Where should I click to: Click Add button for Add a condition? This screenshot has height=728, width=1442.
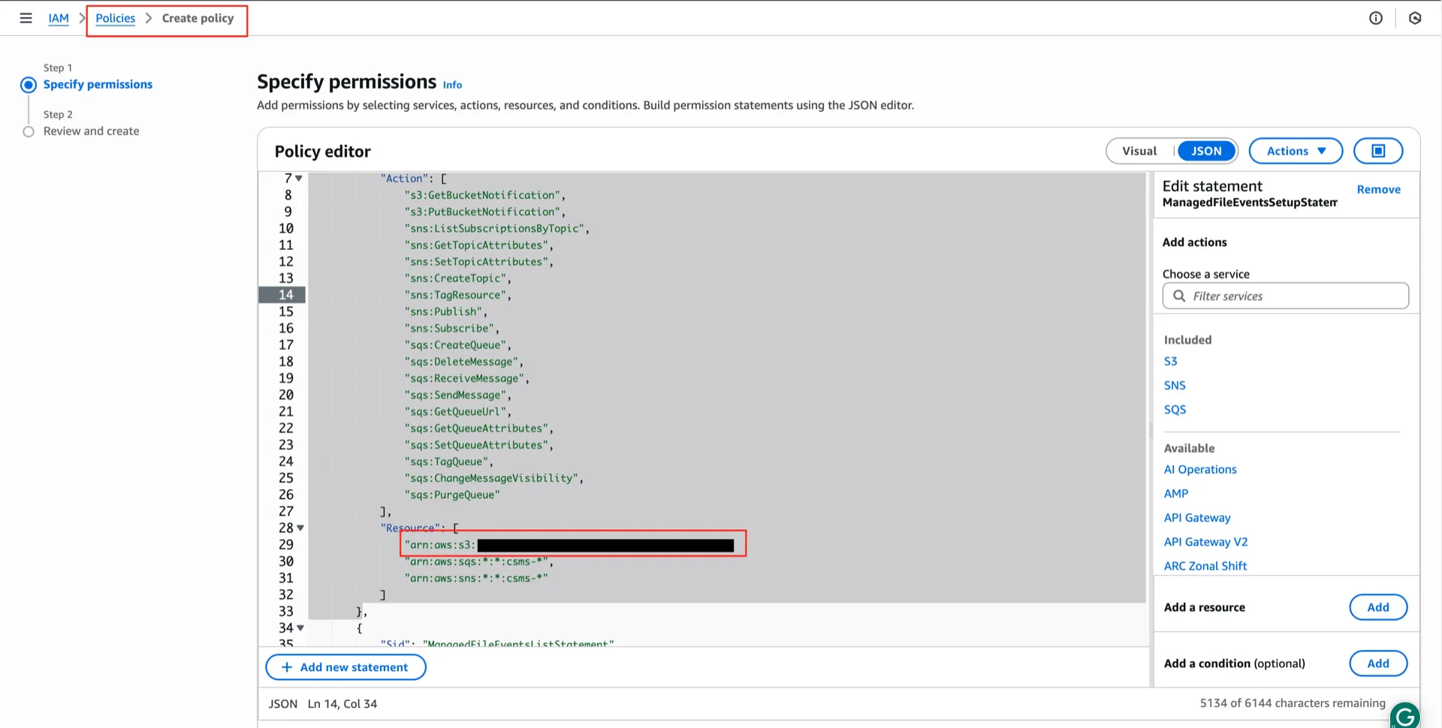click(x=1378, y=663)
